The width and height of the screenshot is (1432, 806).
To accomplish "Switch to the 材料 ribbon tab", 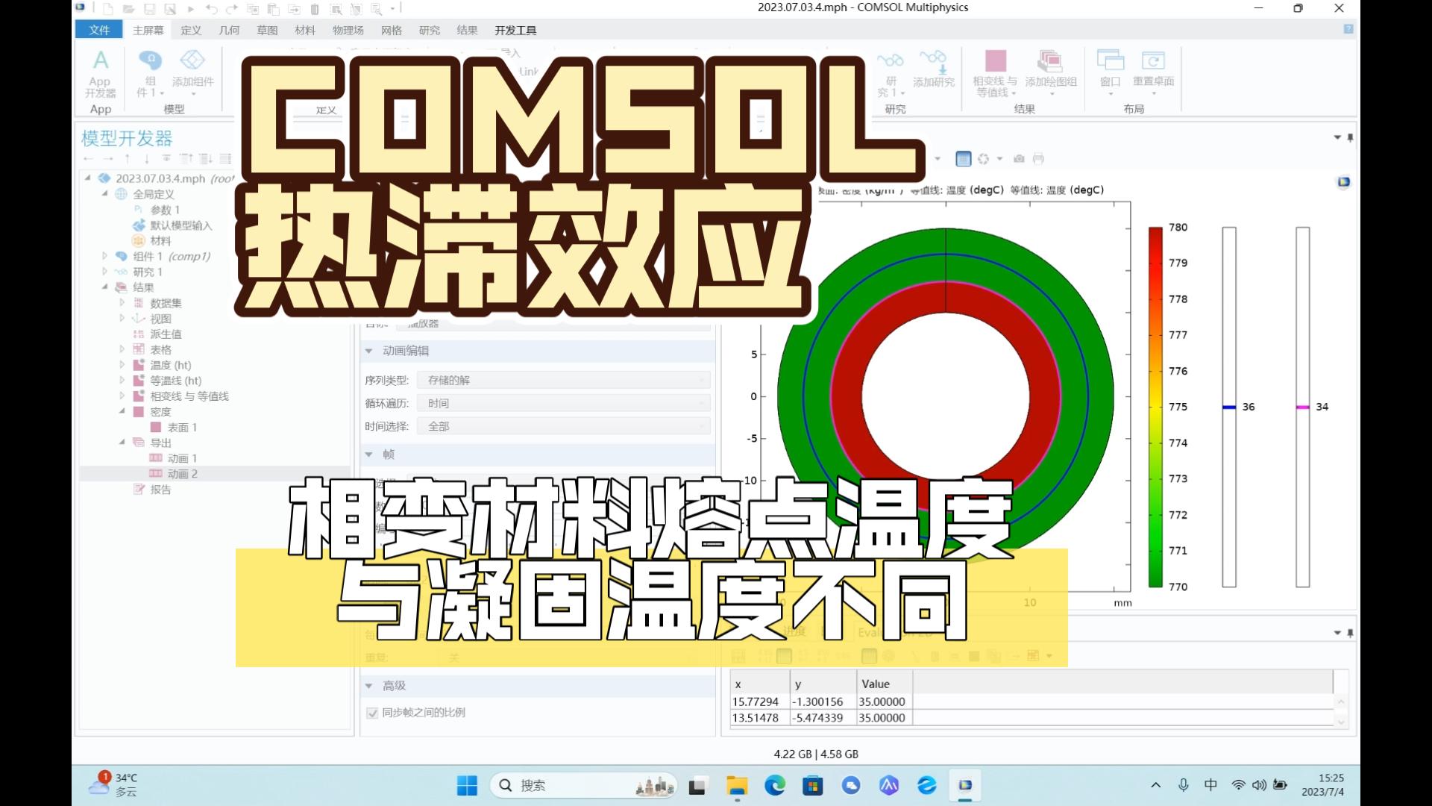I will tap(305, 30).
